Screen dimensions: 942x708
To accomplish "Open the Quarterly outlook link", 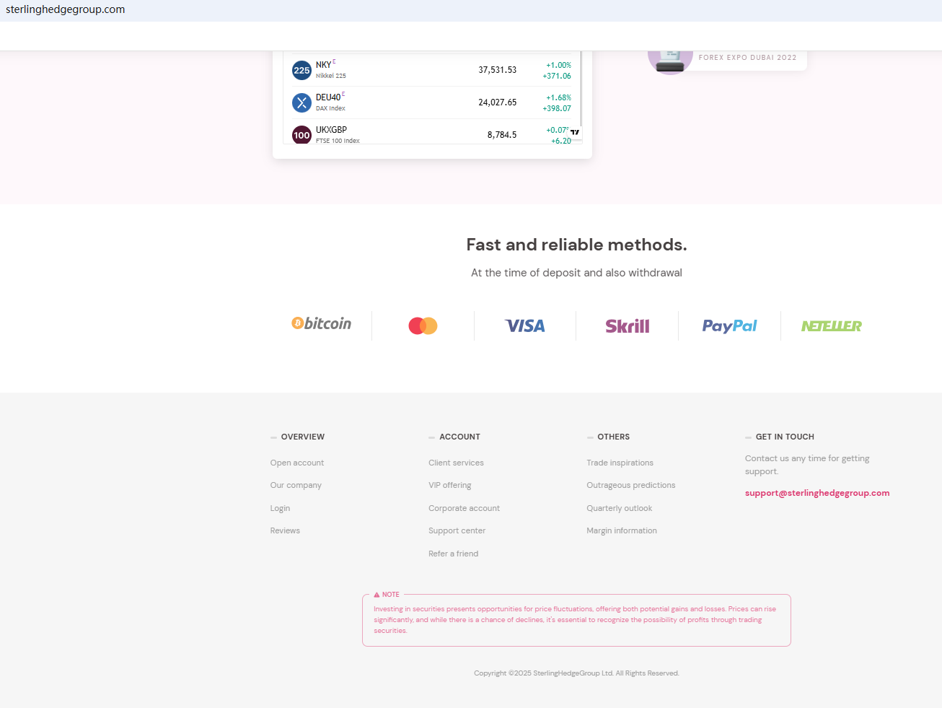I will click(x=619, y=508).
